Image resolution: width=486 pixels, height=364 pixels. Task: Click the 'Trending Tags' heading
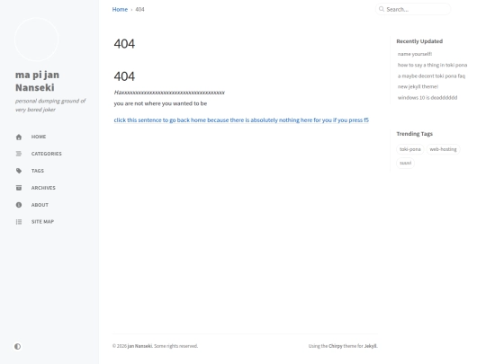pyautogui.click(x=414, y=134)
